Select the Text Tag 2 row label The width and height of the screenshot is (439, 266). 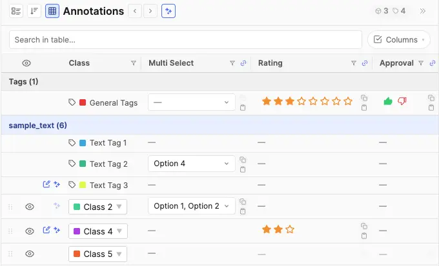(108, 164)
